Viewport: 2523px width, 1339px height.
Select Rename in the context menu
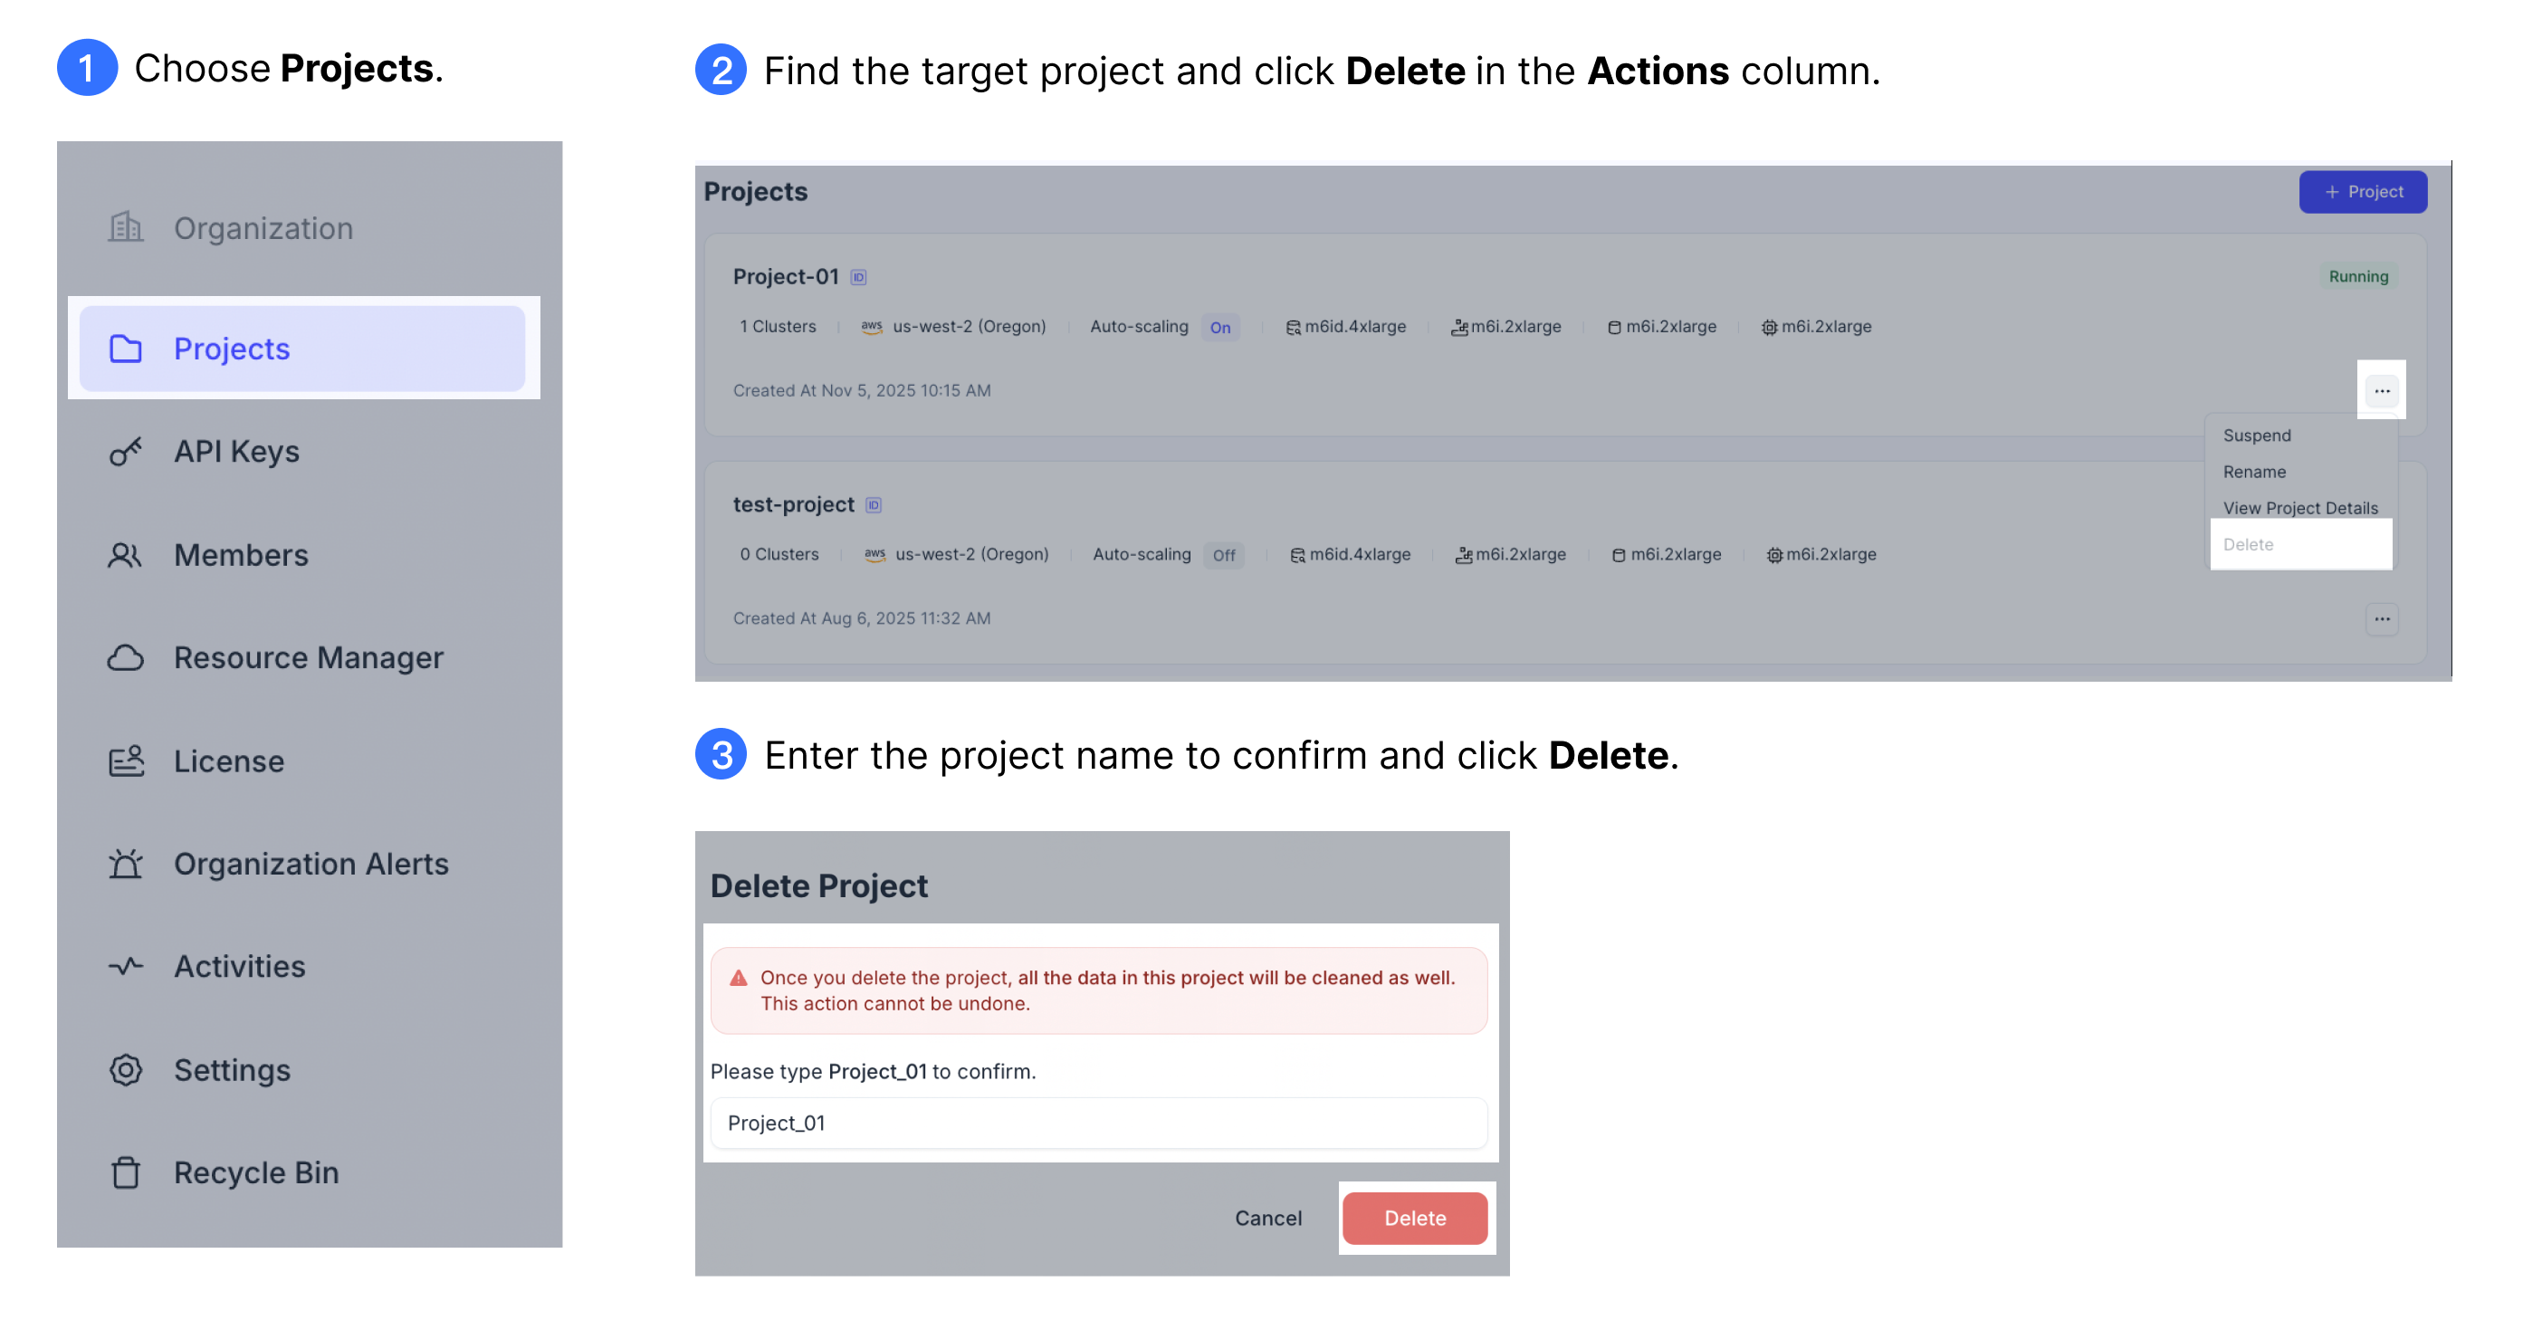coord(2255,471)
